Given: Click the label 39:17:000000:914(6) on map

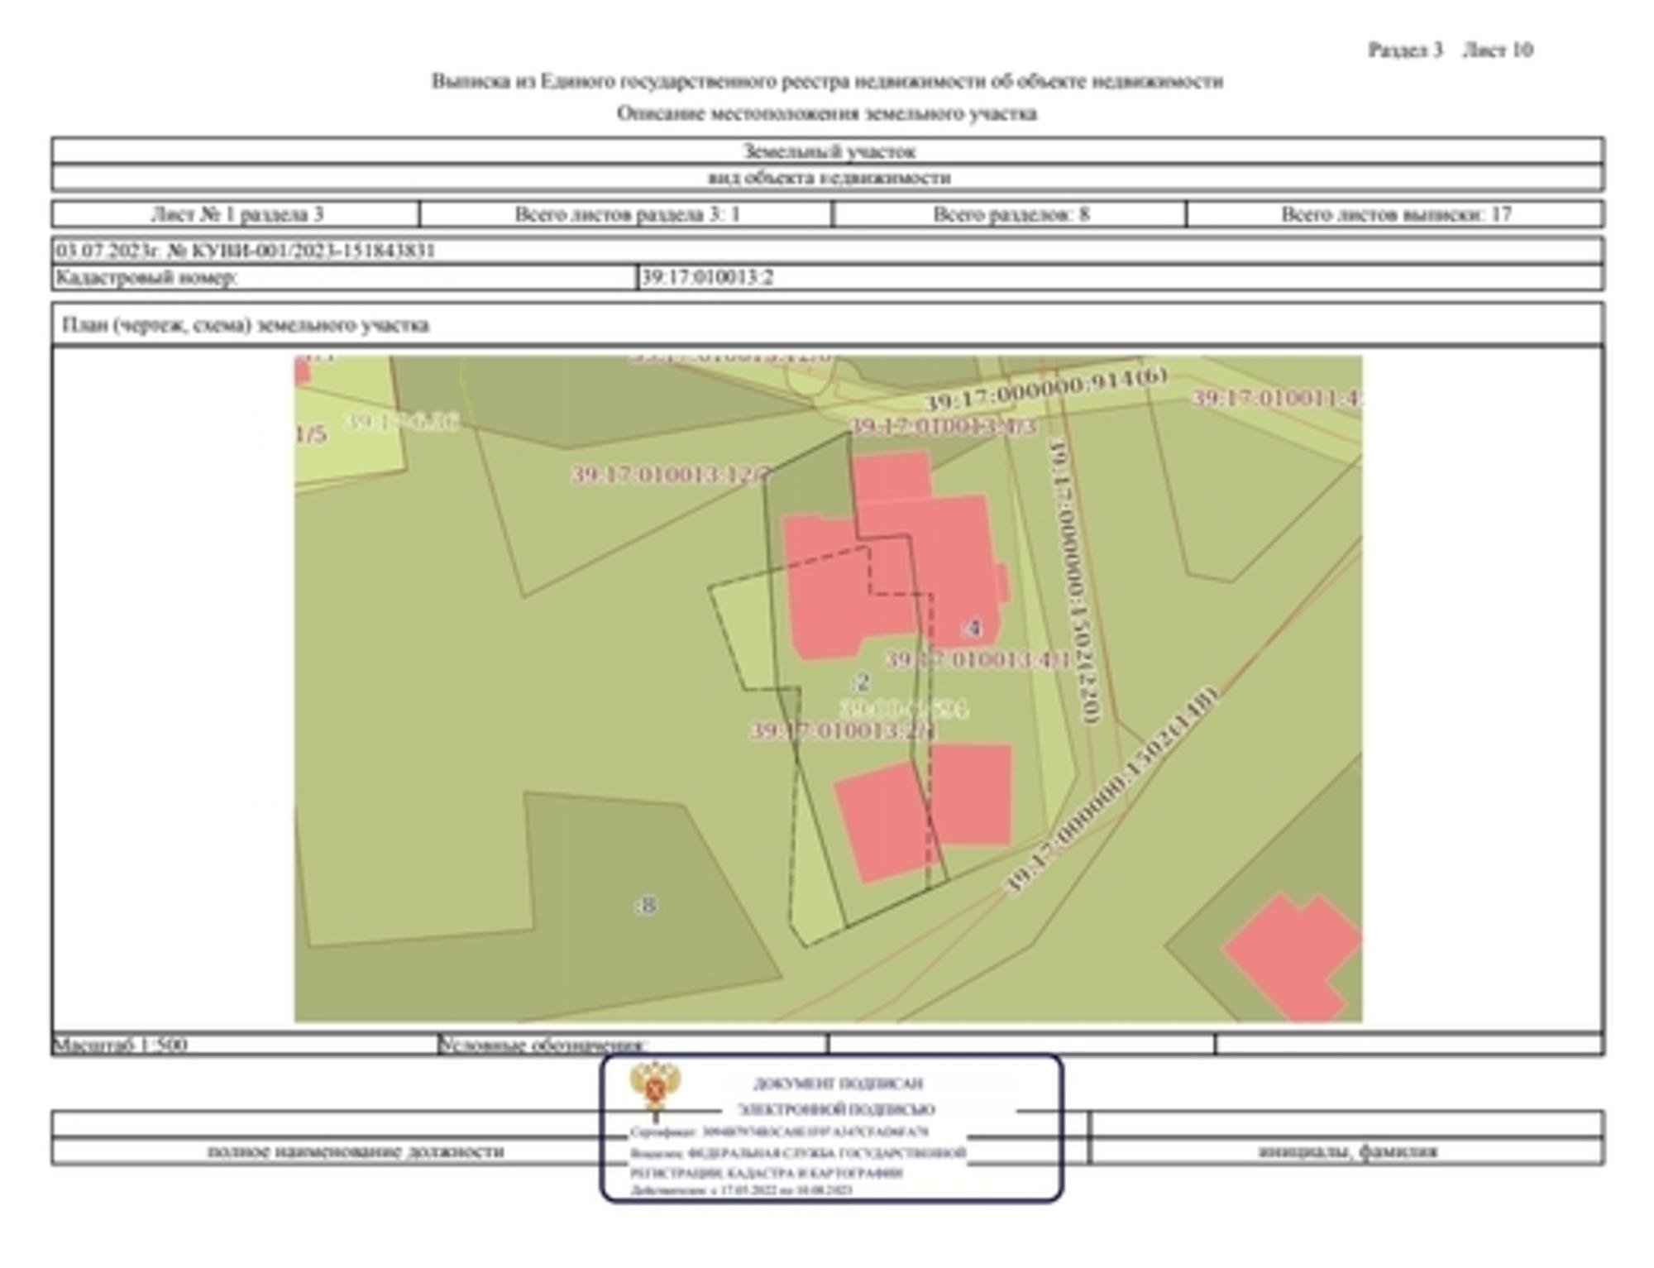Looking at the screenshot, I should point(1045,389).
